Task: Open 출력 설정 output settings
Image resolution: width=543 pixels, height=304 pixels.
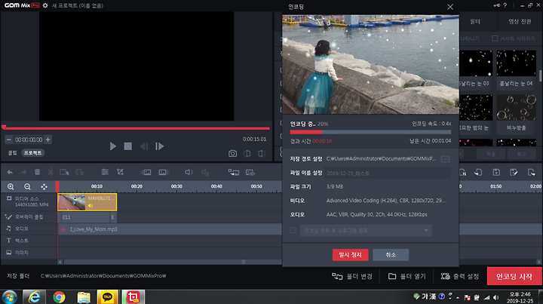Action: pyautogui.click(x=460, y=276)
